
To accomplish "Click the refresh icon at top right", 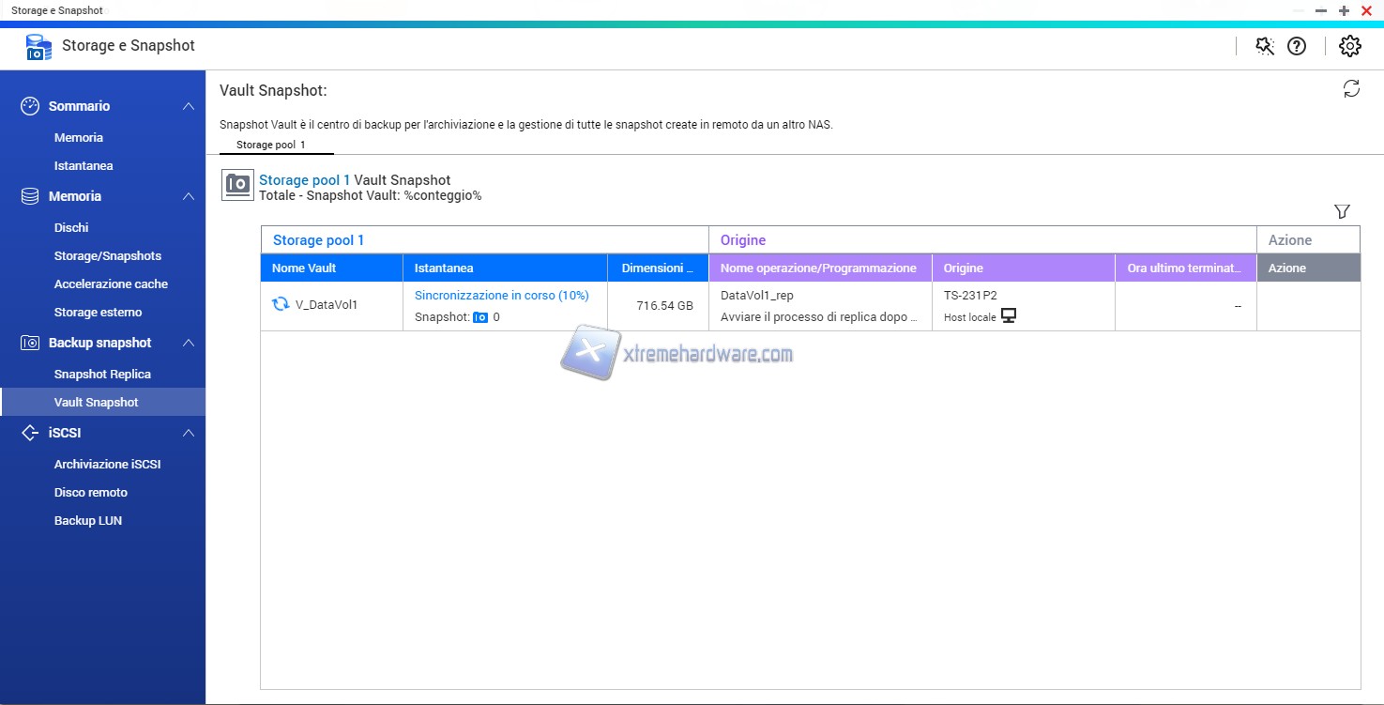I will click(x=1351, y=89).
